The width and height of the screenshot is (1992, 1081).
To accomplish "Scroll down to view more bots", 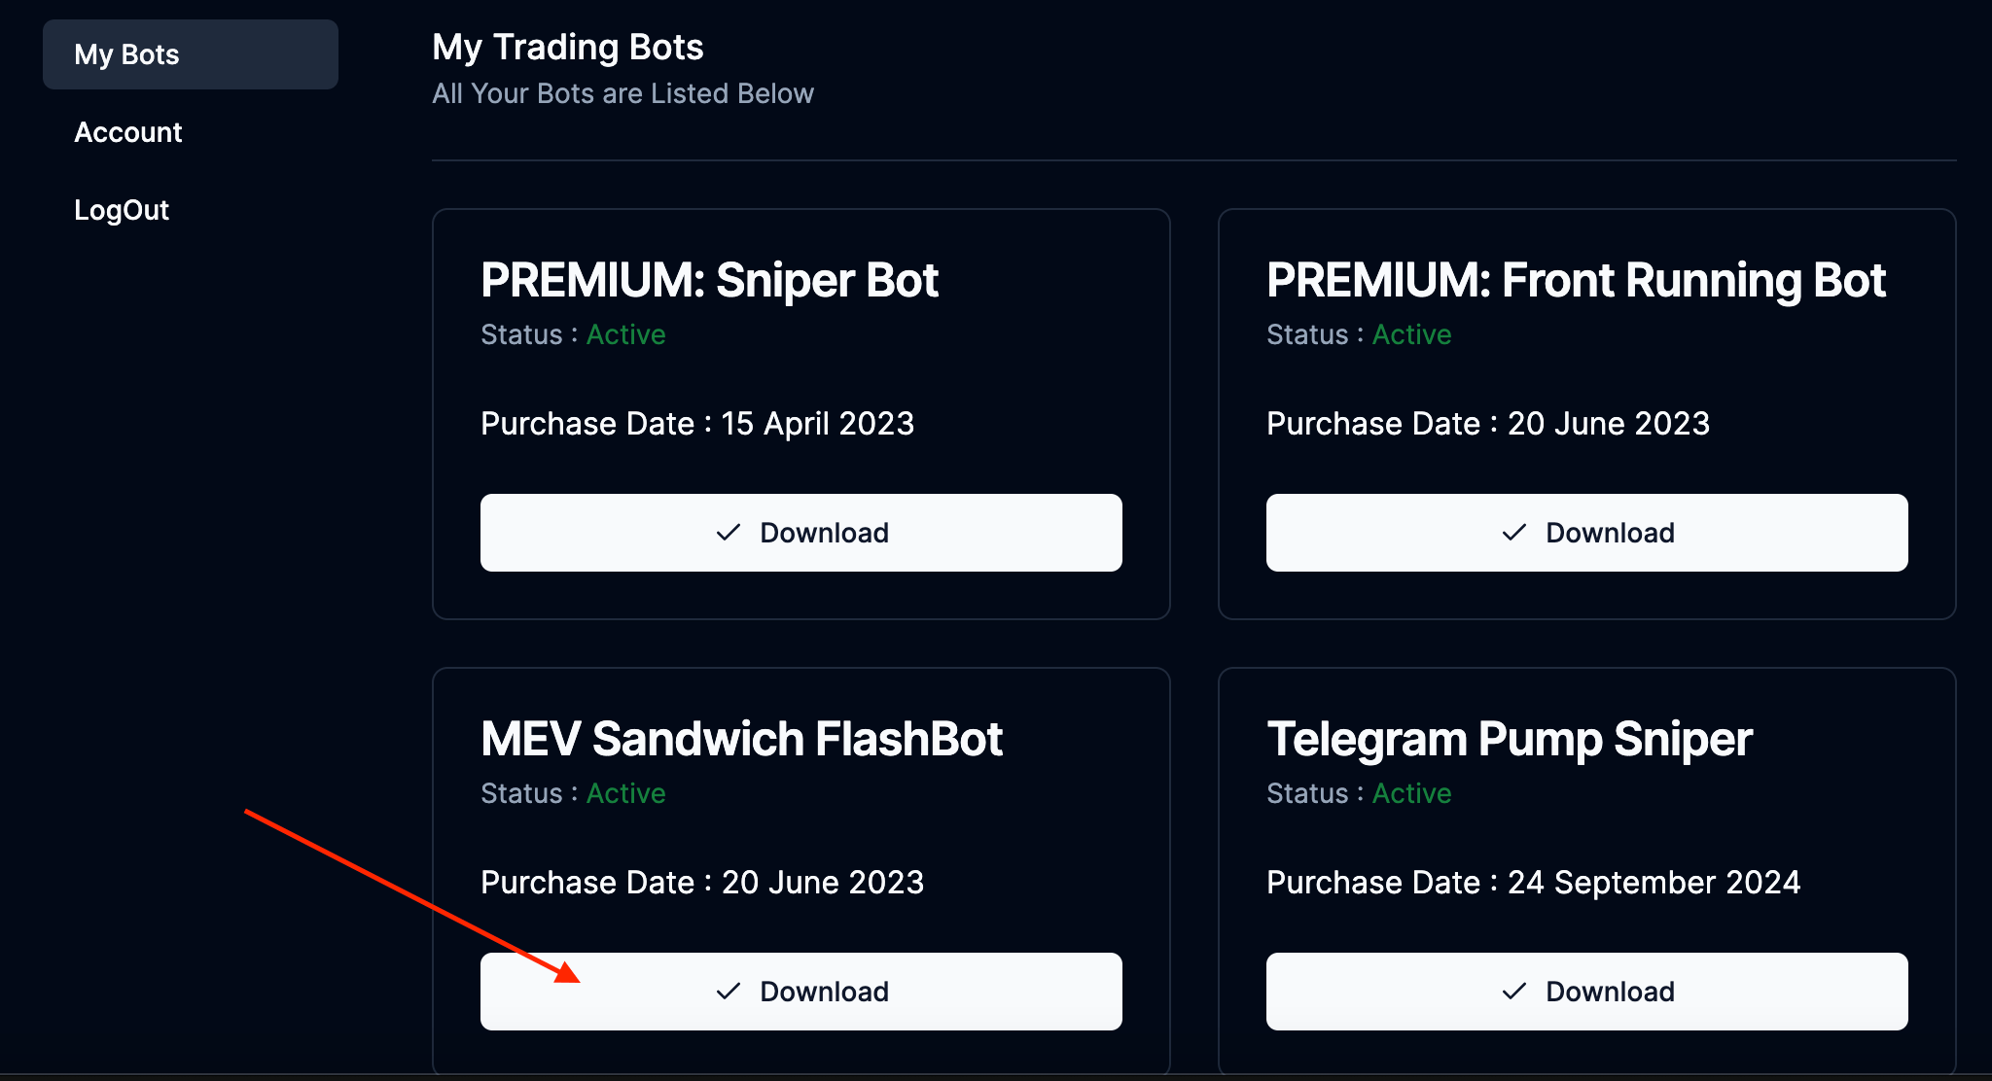I will 800,992.
